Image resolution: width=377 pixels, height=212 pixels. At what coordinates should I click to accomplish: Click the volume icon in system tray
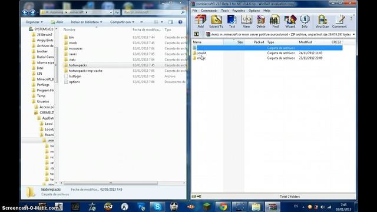pyautogui.click(x=322, y=207)
